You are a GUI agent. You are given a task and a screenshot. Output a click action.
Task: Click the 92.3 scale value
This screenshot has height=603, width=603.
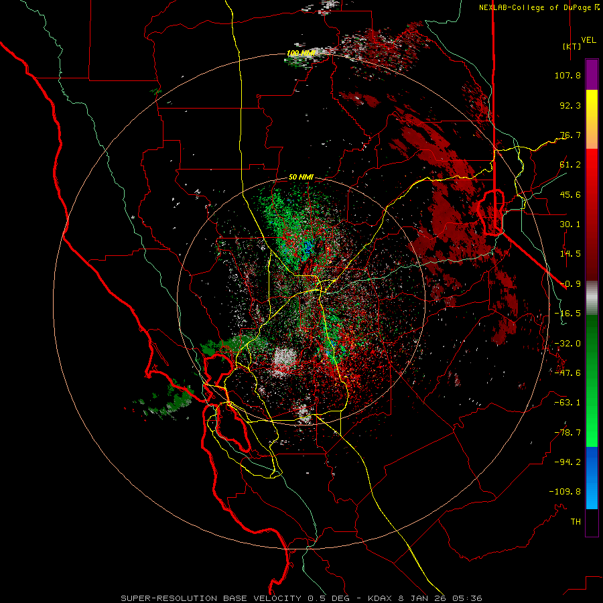pos(570,105)
